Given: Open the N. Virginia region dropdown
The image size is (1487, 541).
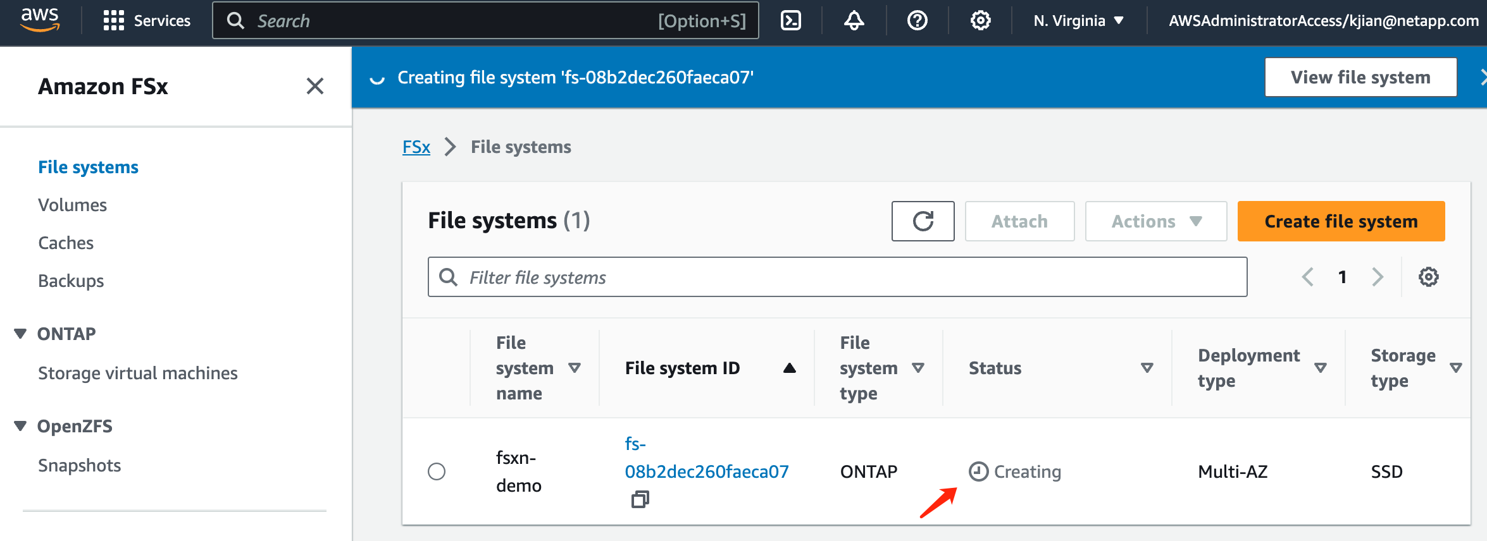Looking at the screenshot, I should point(1078,21).
